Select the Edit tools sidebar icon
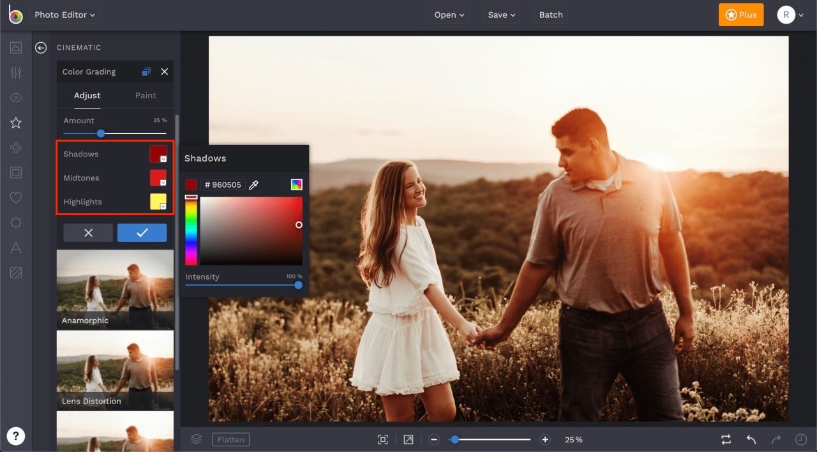The image size is (817, 452). click(x=15, y=72)
